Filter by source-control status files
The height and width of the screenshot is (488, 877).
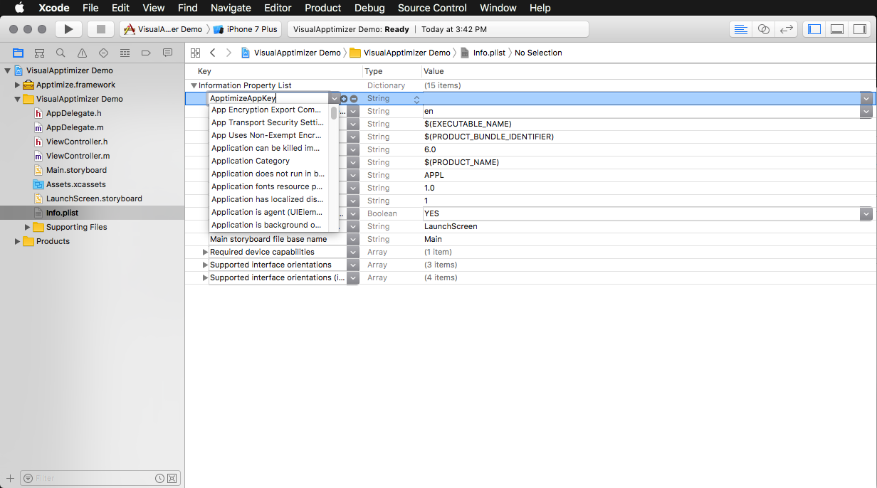tap(173, 478)
